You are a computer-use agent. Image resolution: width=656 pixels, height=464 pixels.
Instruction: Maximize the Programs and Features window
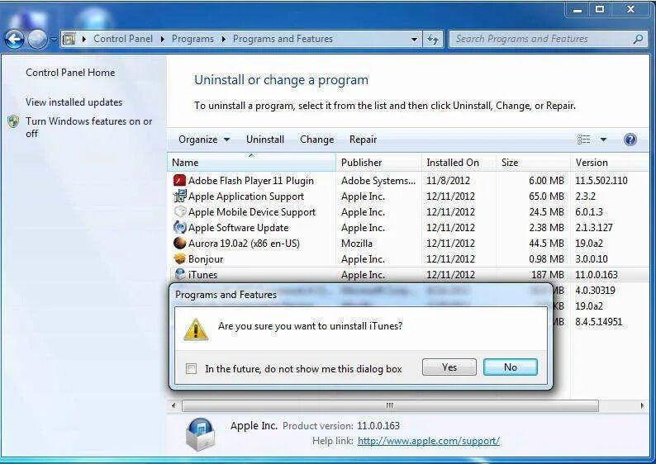(600, 9)
